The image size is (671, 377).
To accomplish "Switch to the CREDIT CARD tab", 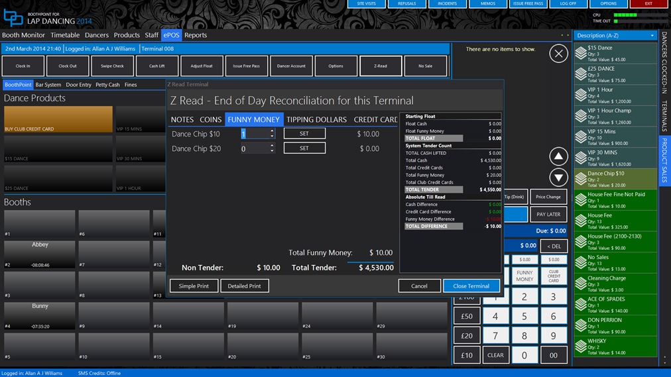I will (375, 120).
